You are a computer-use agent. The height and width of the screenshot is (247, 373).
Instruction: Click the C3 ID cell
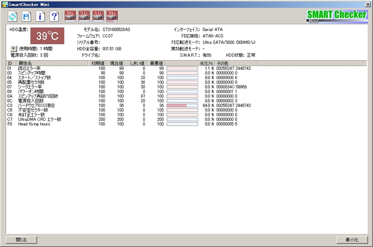point(9,105)
